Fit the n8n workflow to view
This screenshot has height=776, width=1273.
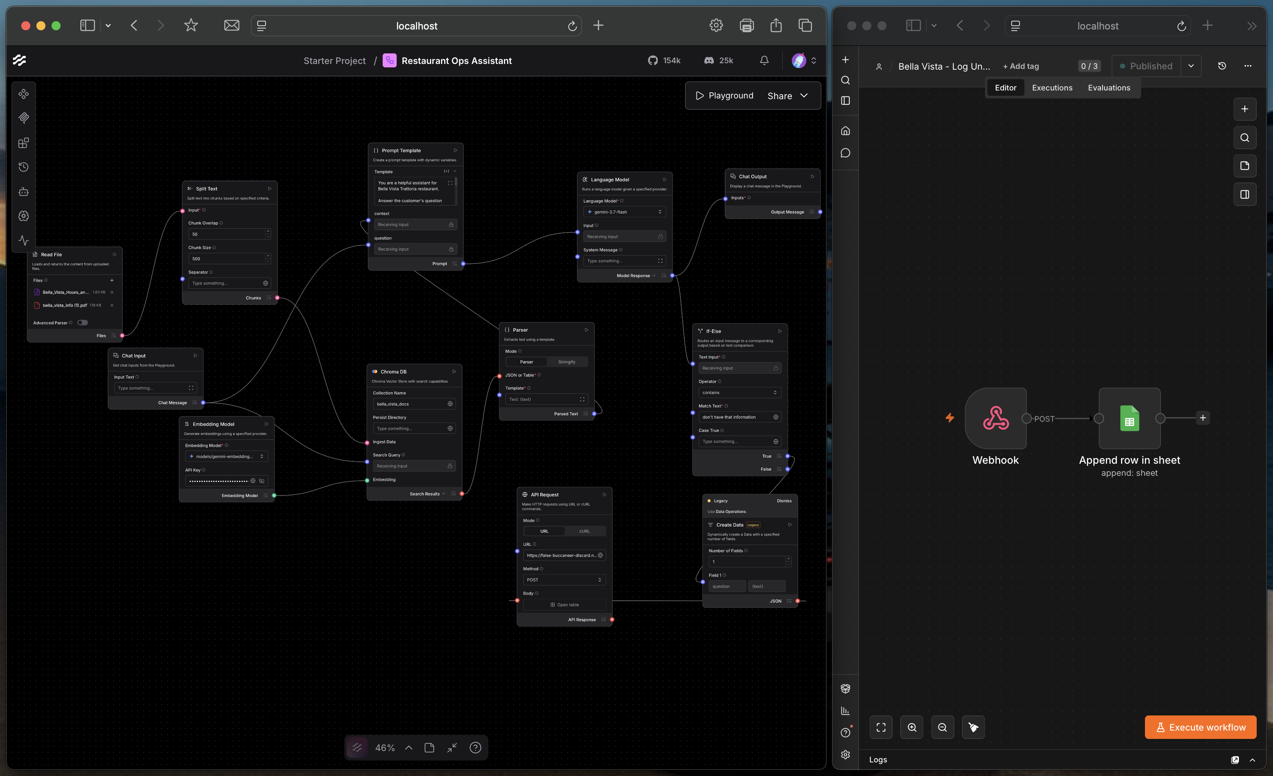click(881, 728)
